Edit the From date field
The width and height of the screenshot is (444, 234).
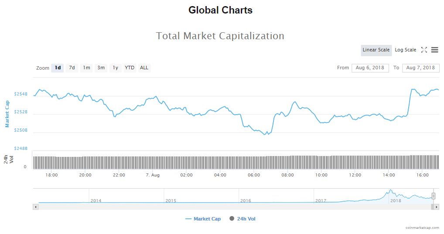[x=370, y=68]
